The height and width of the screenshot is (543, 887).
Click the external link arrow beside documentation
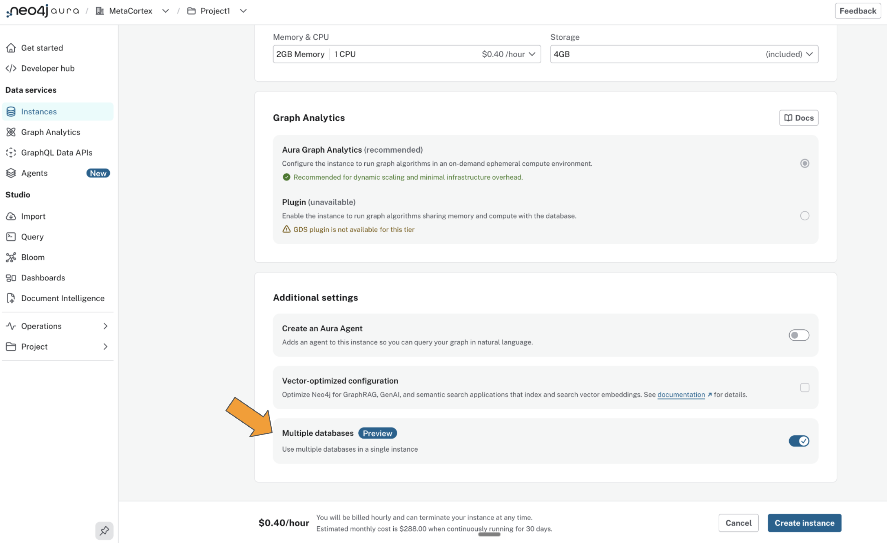pyautogui.click(x=710, y=394)
